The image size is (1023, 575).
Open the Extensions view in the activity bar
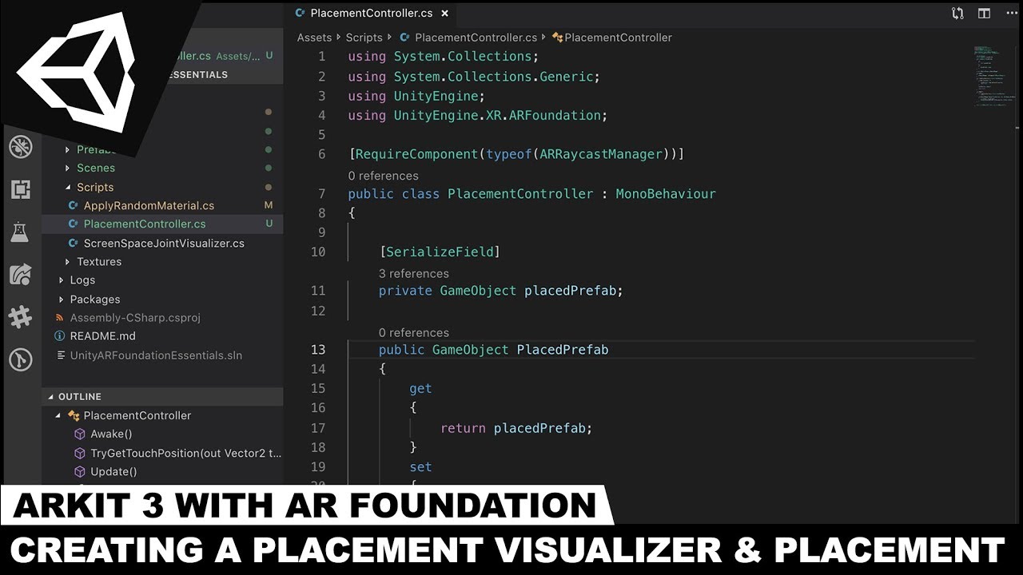point(20,189)
